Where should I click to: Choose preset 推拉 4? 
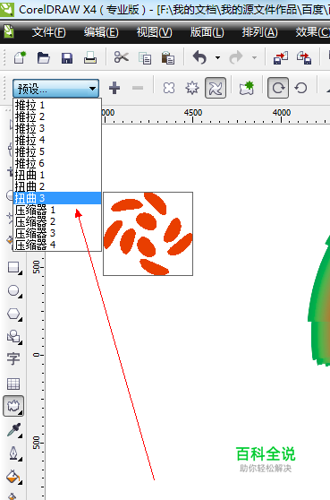[x=57, y=140]
